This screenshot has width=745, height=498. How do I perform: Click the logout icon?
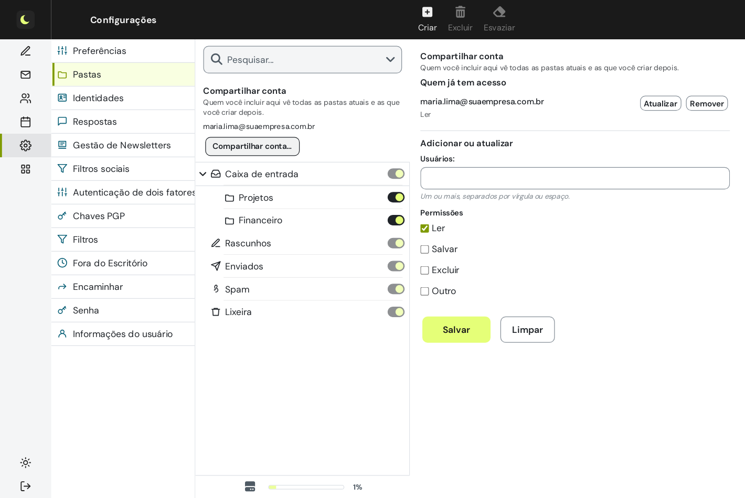point(25,486)
